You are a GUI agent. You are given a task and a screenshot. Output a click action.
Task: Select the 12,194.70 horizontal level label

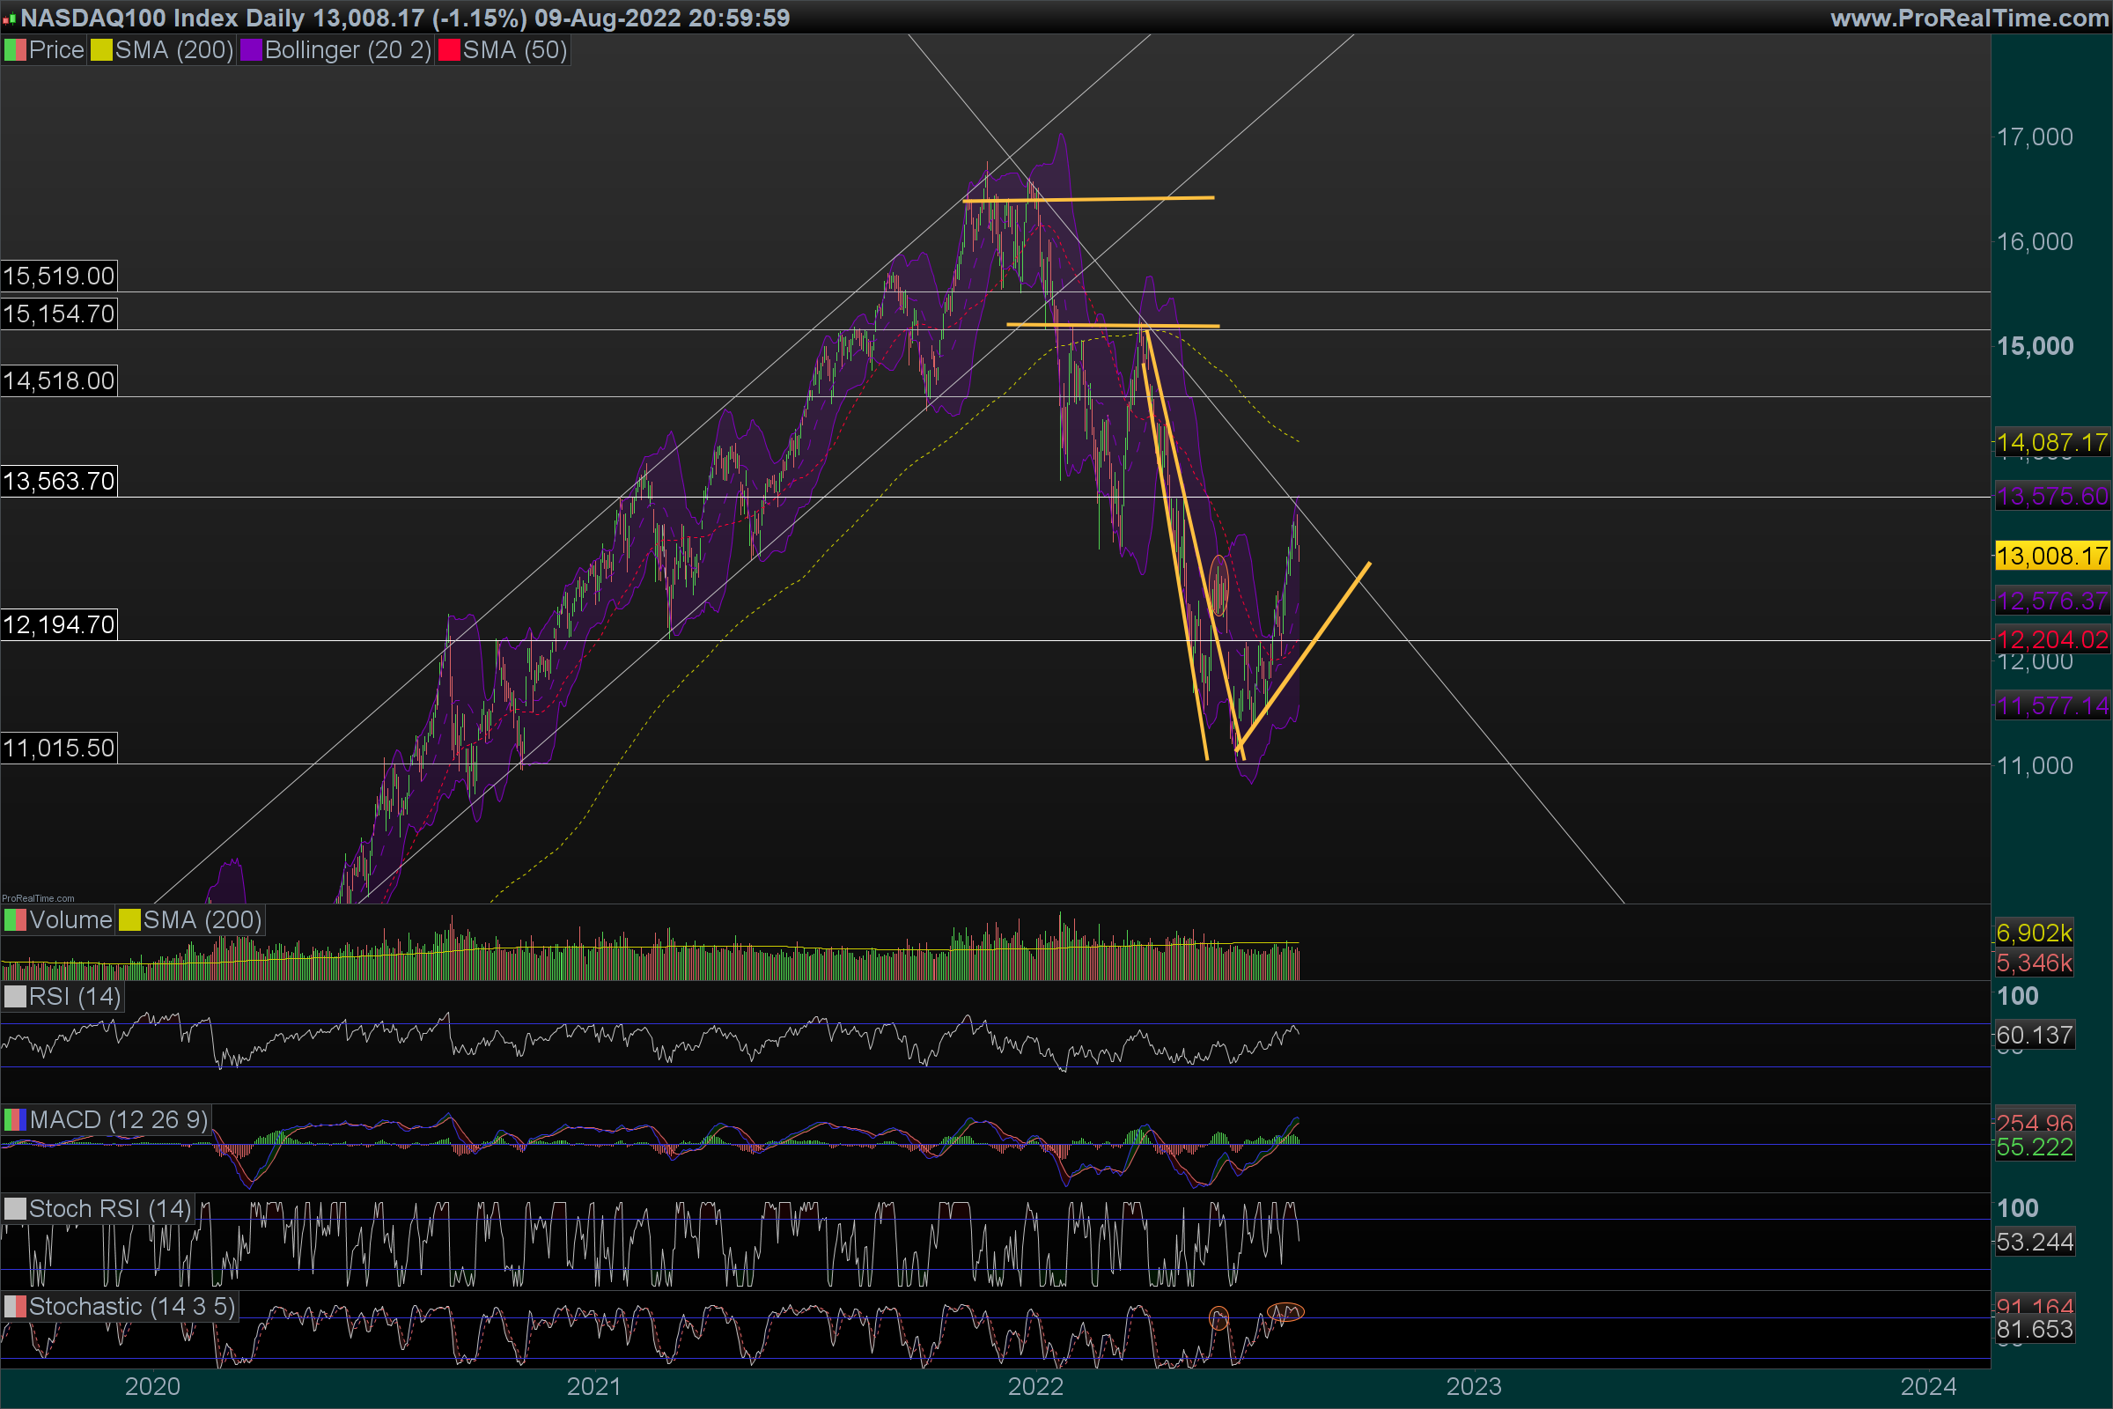[59, 624]
